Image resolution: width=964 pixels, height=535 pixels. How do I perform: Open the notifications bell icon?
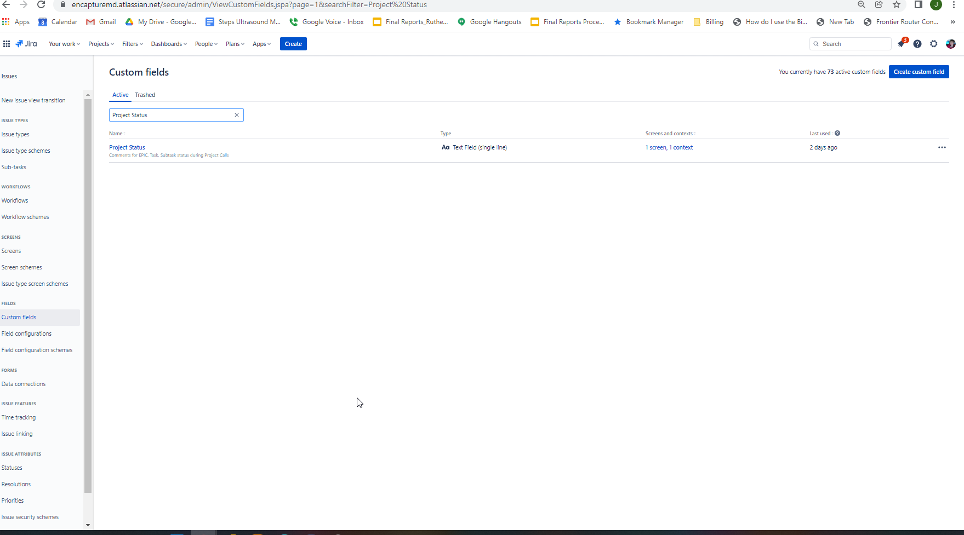coord(901,44)
